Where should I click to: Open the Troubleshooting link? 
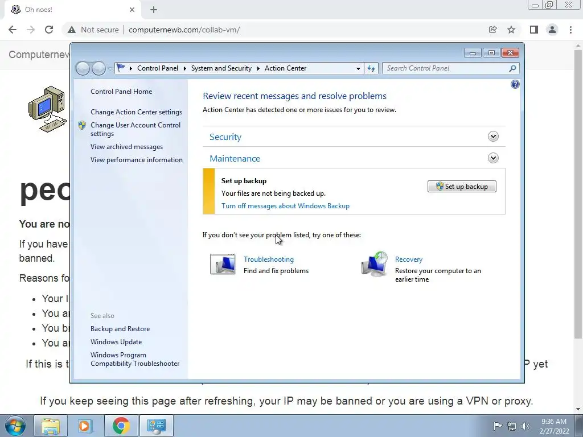[269, 259]
